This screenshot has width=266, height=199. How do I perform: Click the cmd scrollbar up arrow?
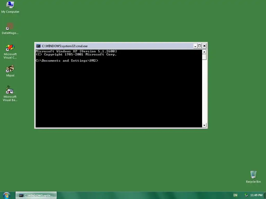(204, 52)
